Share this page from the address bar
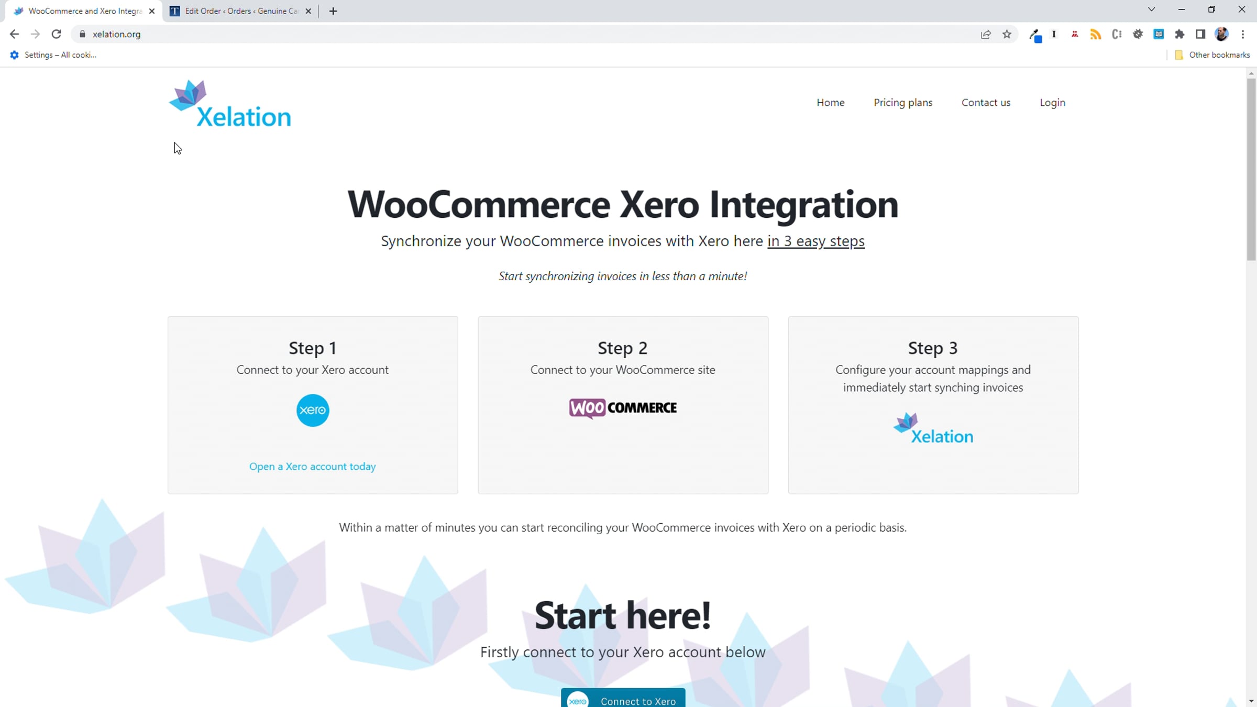1257x707 pixels. coord(986,34)
